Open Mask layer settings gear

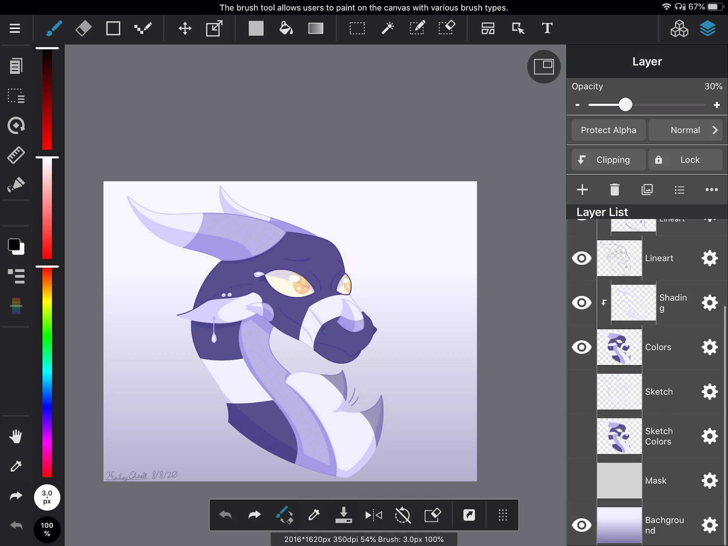709,481
